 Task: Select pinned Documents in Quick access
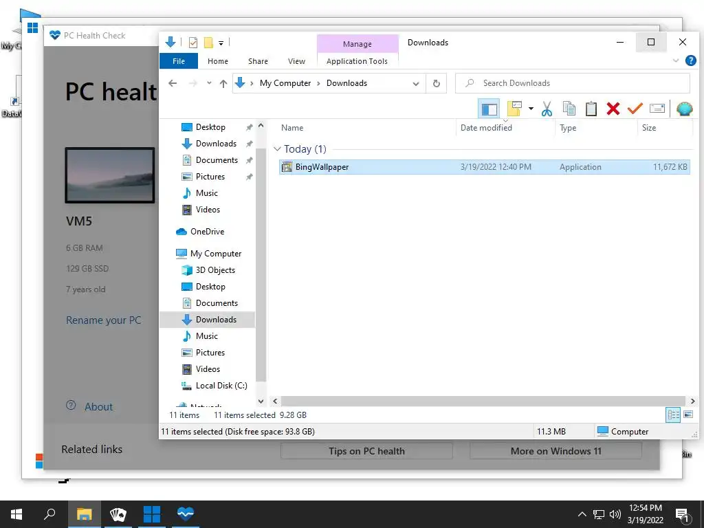tap(217, 160)
